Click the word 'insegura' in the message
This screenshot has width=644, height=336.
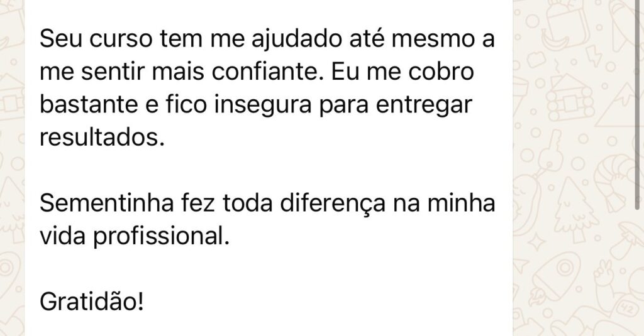(x=263, y=105)
